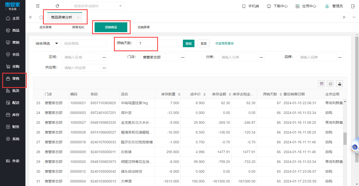Click in the 综合筛选 text input
This screenshot has width=359, height=186.
click(x=84, y=43)
